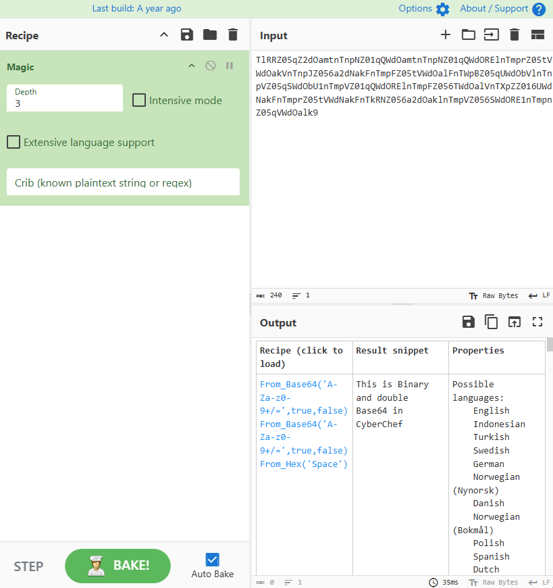Screen dimensions: 553x588
Task: Save the current recipe
Action: coord(187,35)
